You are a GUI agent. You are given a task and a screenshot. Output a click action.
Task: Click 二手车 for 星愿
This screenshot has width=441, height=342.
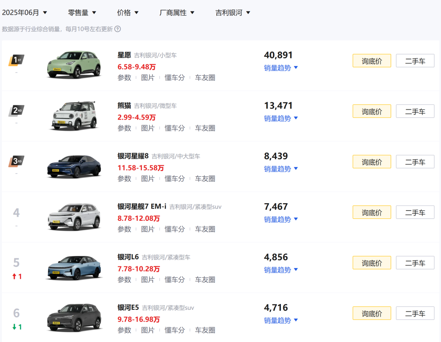point(415,61)
